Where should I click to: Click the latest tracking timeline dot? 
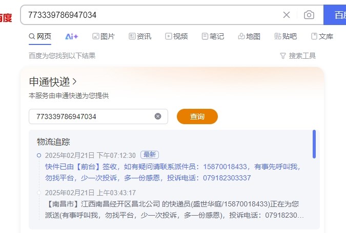[39, 155]
